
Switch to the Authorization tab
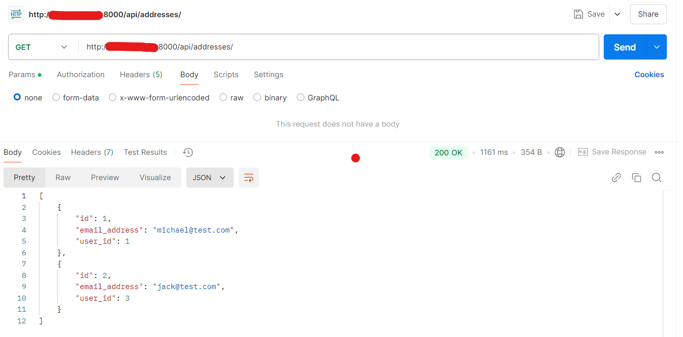pyautogui.click(x=80, y=75)
